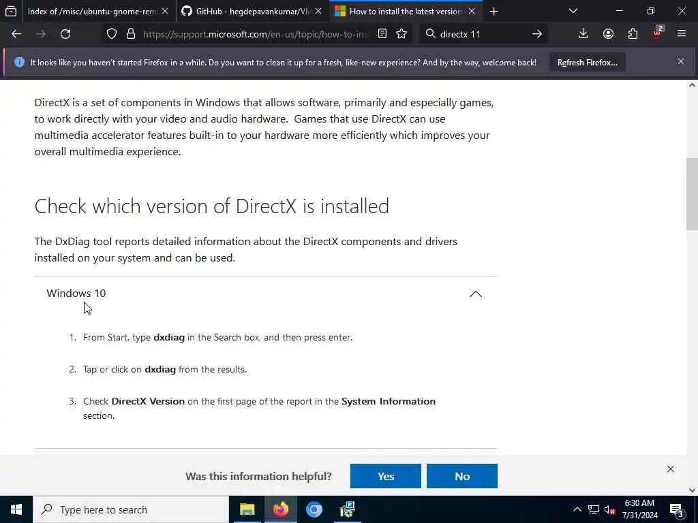Viewport: 698px width, 523px height.
Task: Dismiss the Firefox refresh notification bar
Action: (x=681, y=61)
